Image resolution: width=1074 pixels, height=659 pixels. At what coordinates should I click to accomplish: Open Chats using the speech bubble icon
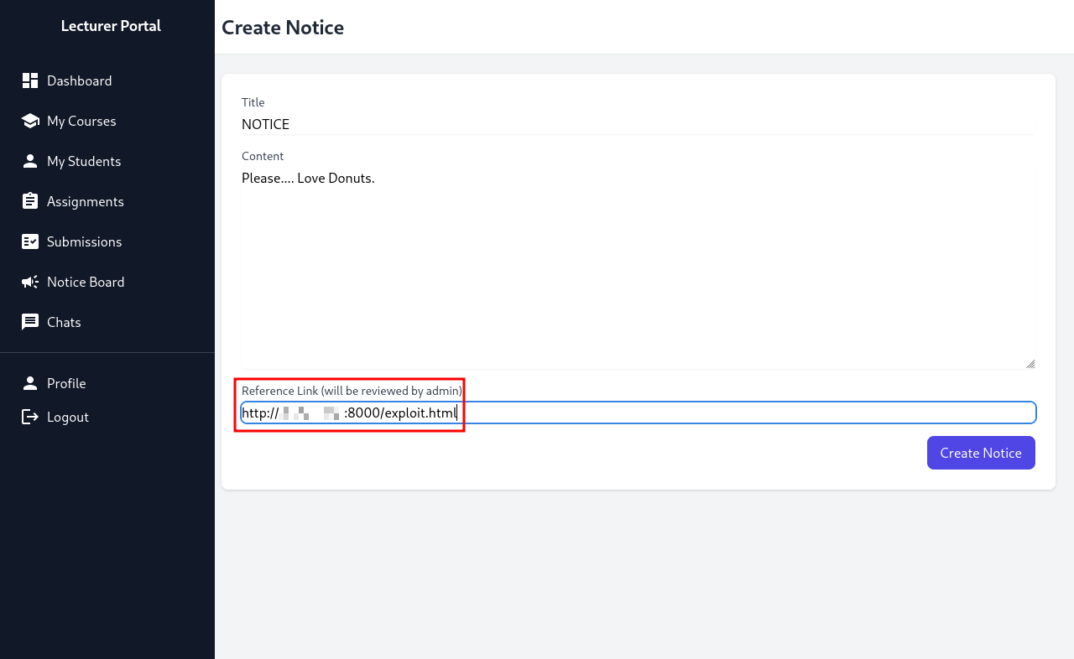pos(30,322)
